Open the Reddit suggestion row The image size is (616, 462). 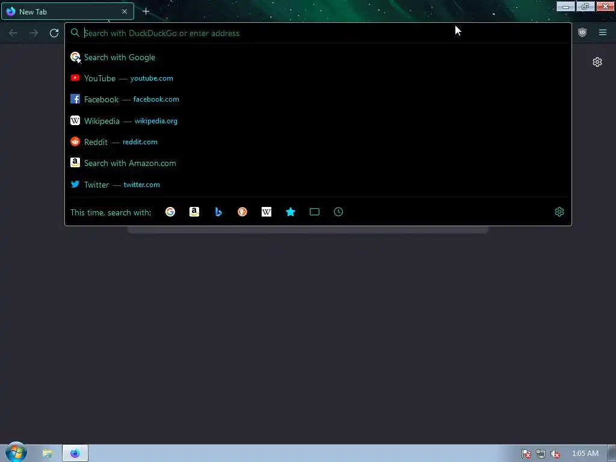[x=318, y=142]
